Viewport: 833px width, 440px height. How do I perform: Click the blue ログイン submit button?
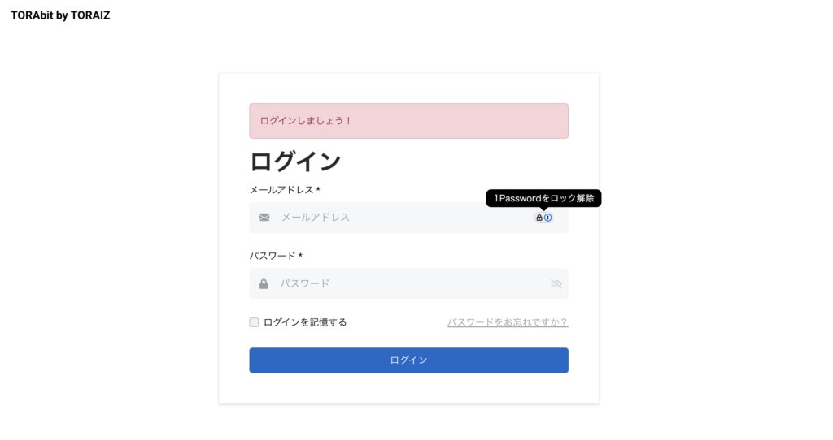point(408,360)
